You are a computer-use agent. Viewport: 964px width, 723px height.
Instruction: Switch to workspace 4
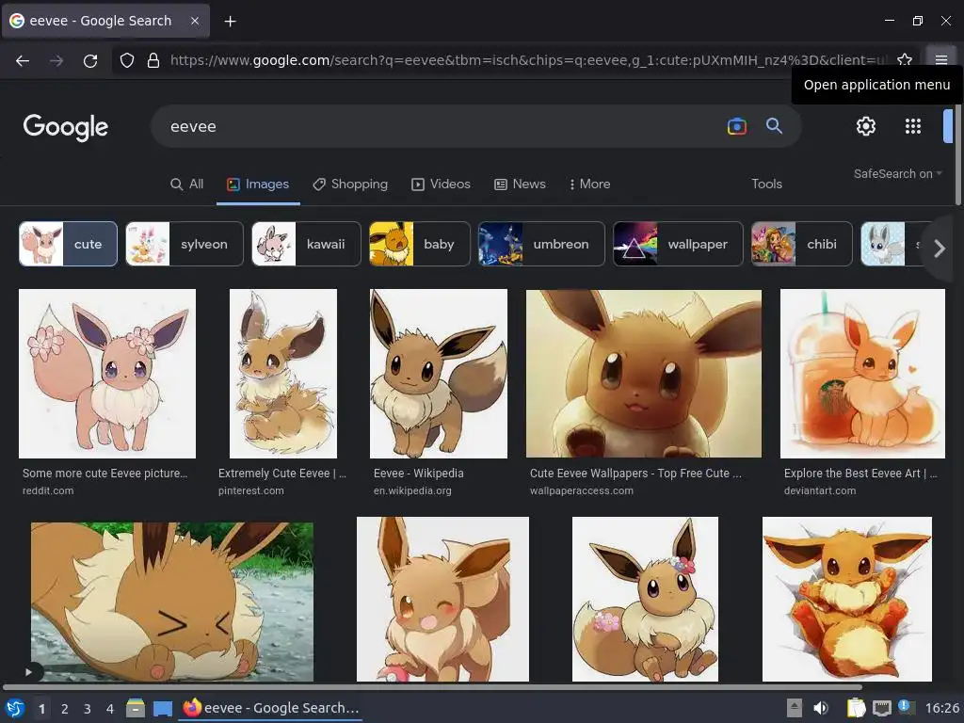109,709
